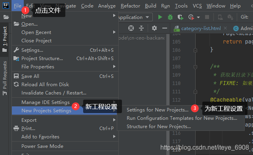Select Close Project
253x155 pixels.
click(65, 41)
